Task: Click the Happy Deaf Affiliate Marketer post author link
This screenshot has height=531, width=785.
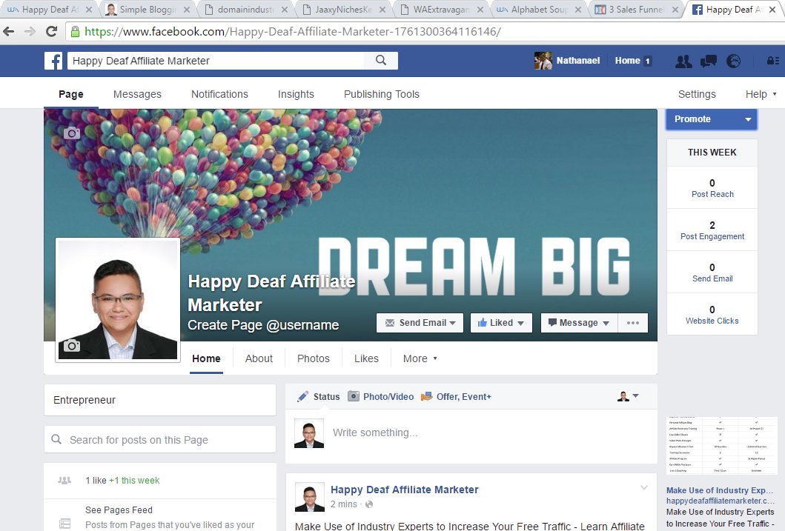Action: 405,490
